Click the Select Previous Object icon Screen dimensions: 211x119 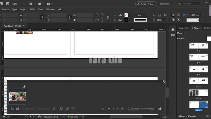[120, 15]
